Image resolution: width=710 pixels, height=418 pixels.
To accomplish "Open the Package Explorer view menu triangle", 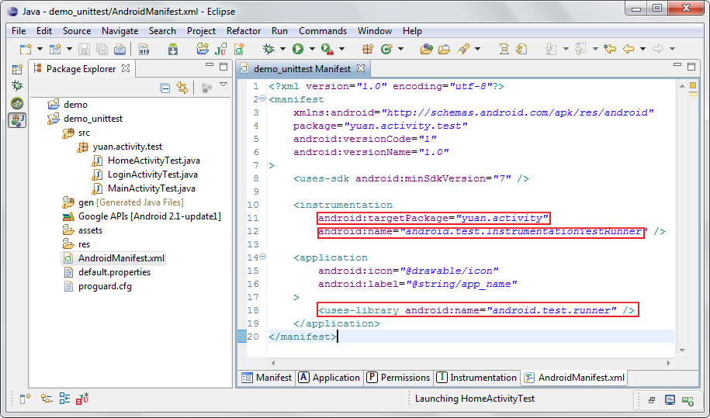I will pyautogui.click(x=223, y=85).
